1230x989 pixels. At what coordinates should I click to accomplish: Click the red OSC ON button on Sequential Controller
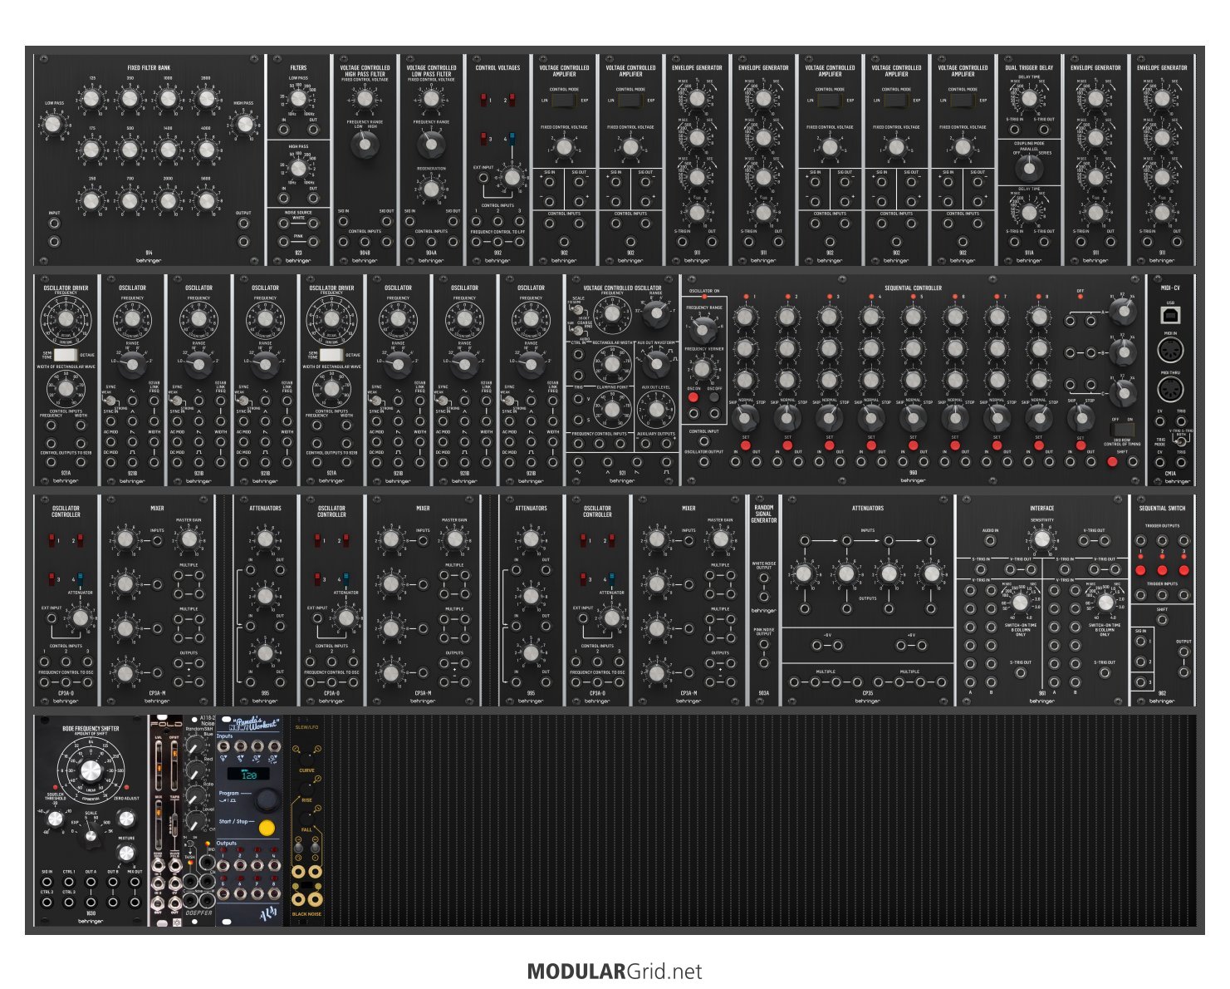pos(693,397)
